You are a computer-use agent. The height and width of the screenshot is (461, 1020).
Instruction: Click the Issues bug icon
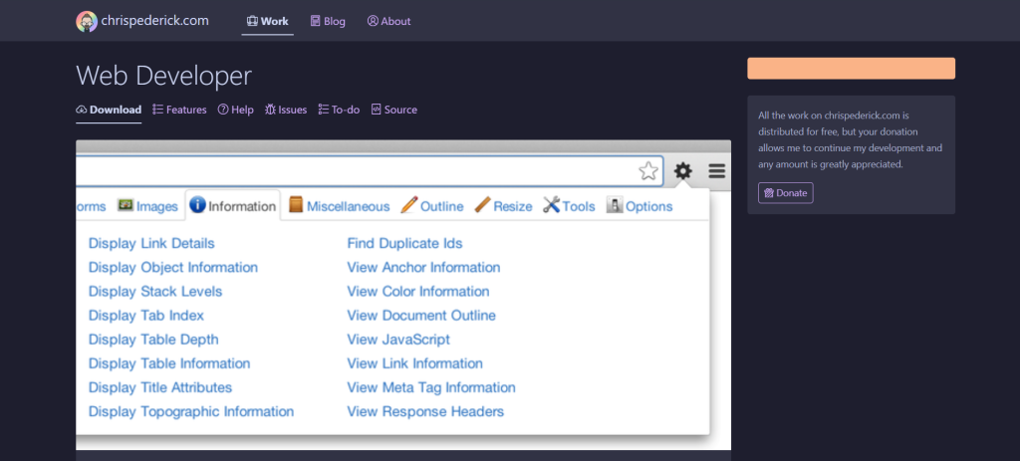coord(270,110)
